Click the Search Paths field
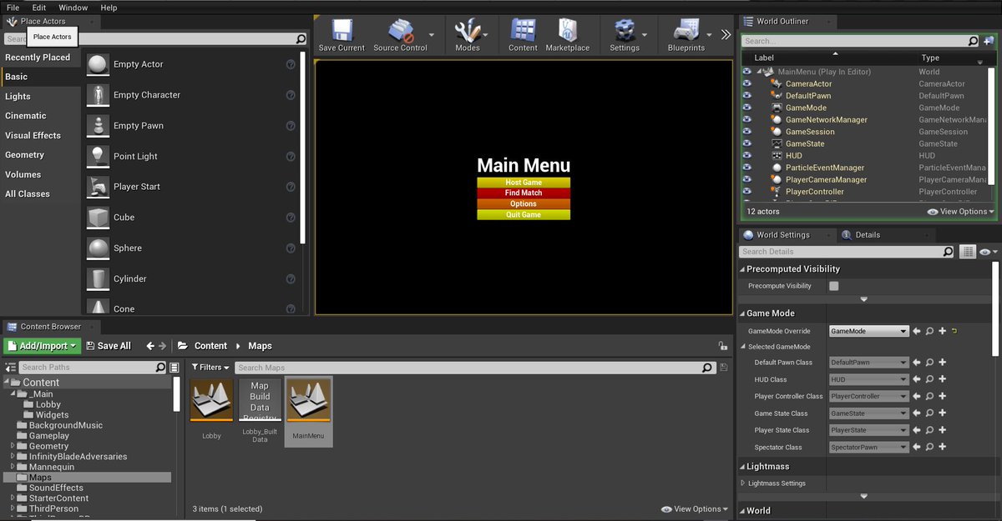 (x=93, y=368)
